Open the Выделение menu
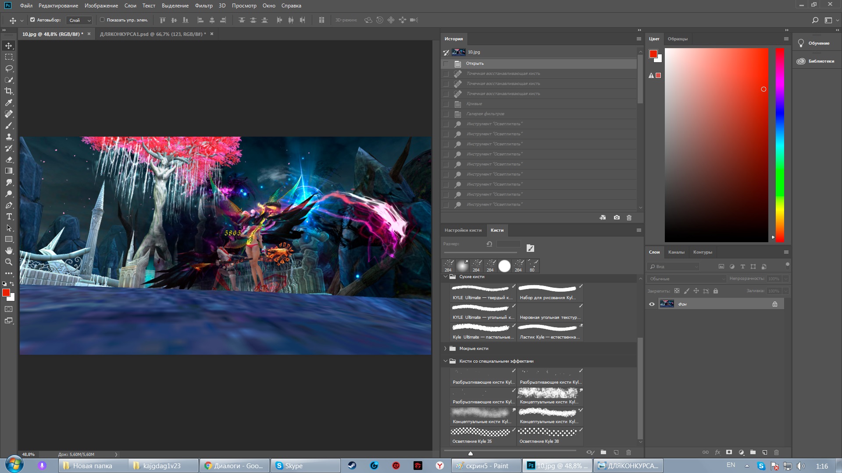Viewport: 842px width, 473px height. pyautogui.click(x=175, y=6)
